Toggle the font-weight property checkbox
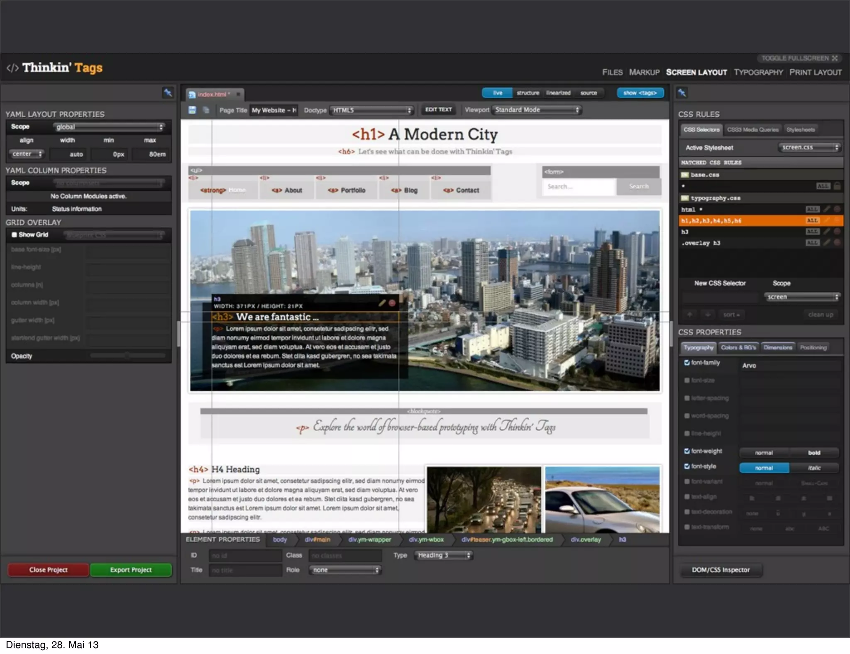 [687, 451]
